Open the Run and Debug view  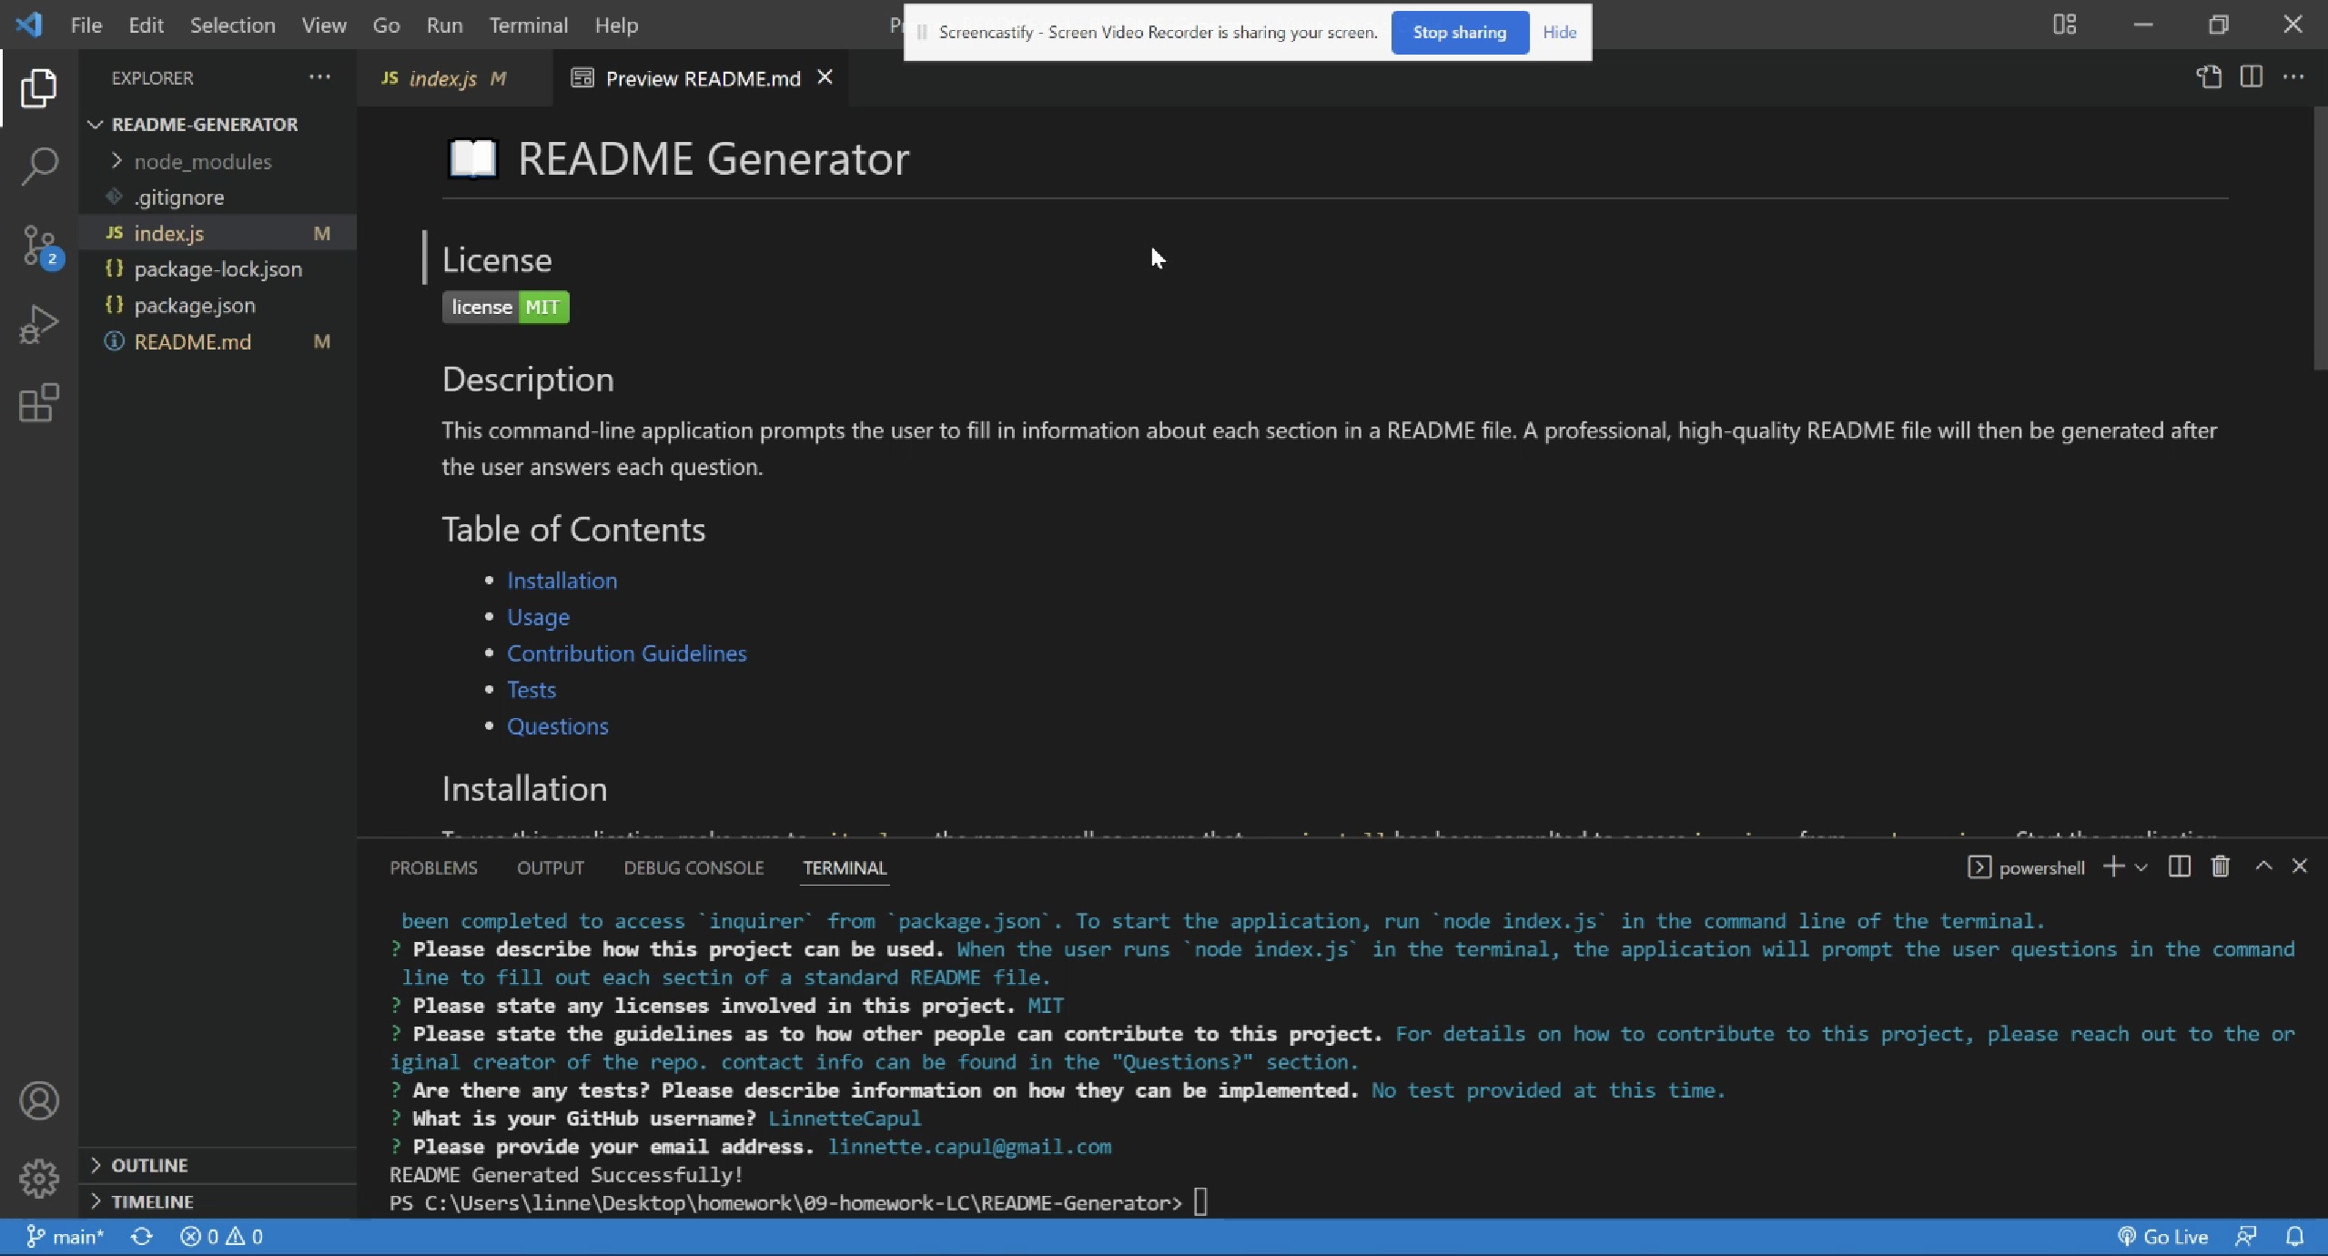click(39, 325)
